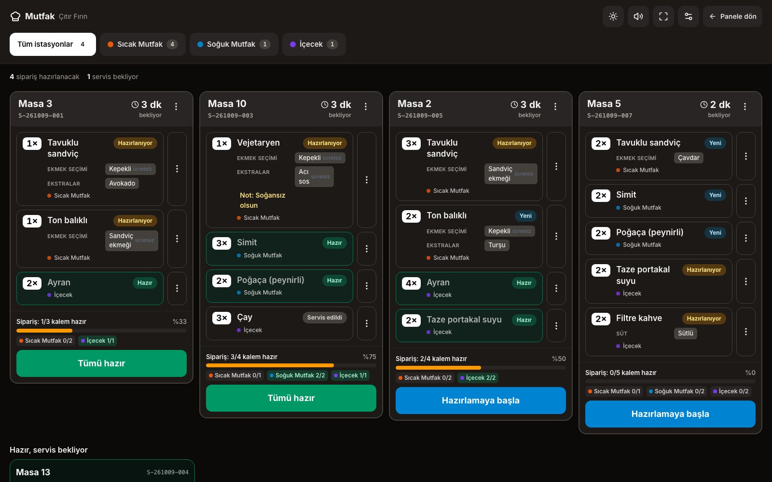Click the Masa 10 order progress bar

pos(291,365)
